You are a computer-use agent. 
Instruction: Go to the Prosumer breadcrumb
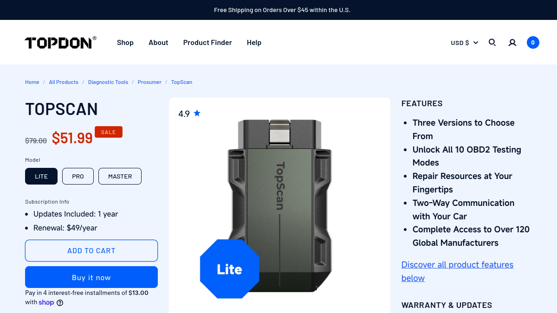coord(149,82)
